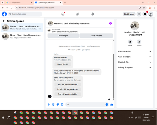Open the Chrome three-dot menu

(x=154, y=8)
